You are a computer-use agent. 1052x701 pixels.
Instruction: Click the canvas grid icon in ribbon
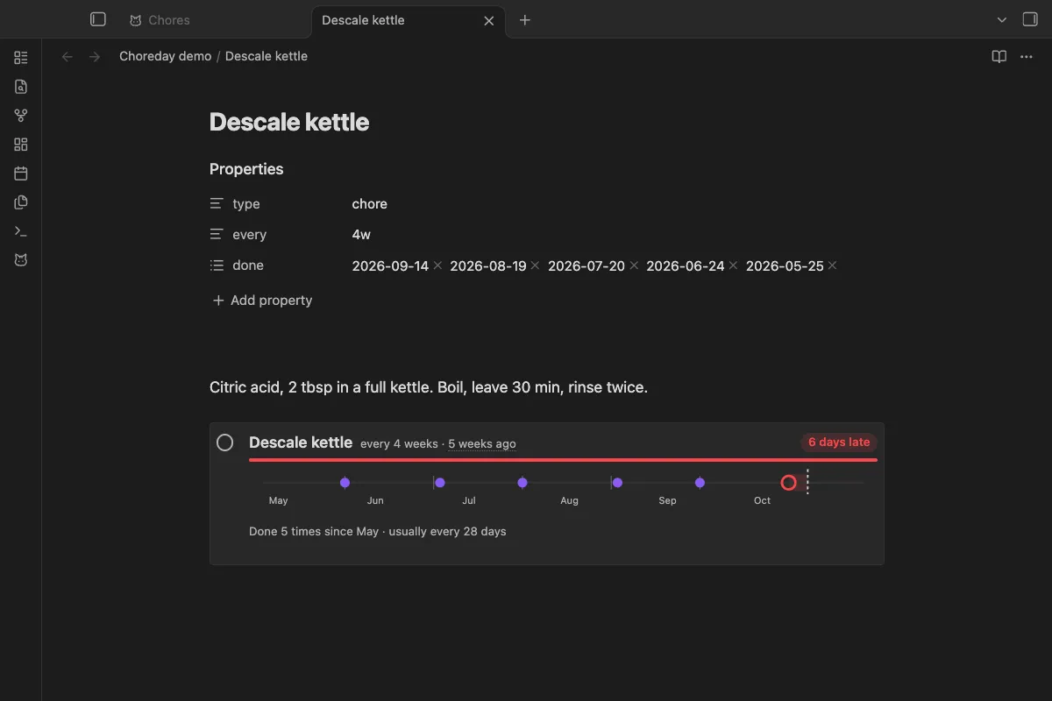pyautogui.click(x=21, y=145)
